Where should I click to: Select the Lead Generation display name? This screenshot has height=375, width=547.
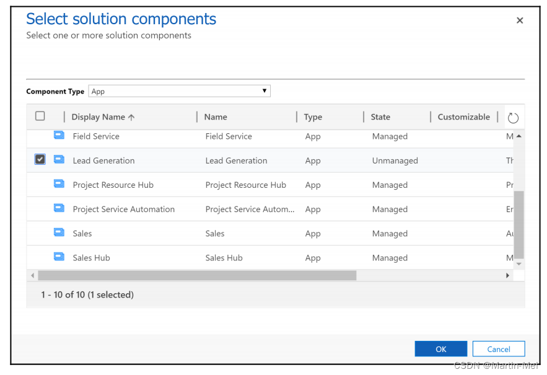(x=103, y=161)
